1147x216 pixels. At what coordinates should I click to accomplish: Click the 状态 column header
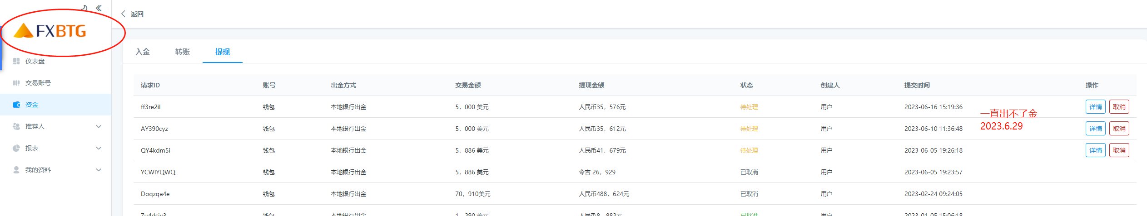pyautogui.click(x=747, y=85)
